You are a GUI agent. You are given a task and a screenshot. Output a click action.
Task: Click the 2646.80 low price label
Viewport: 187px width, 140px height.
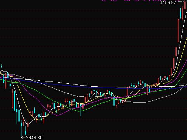34,137
